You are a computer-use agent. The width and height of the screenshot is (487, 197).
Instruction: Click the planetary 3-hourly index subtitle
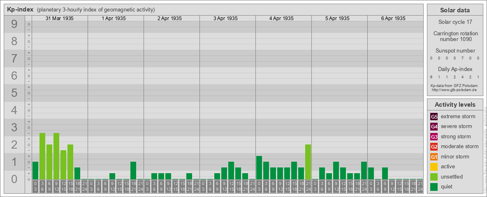96,10
